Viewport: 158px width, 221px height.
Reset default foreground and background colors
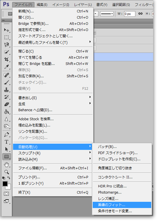pyautogui.click(x=4, y=178)
